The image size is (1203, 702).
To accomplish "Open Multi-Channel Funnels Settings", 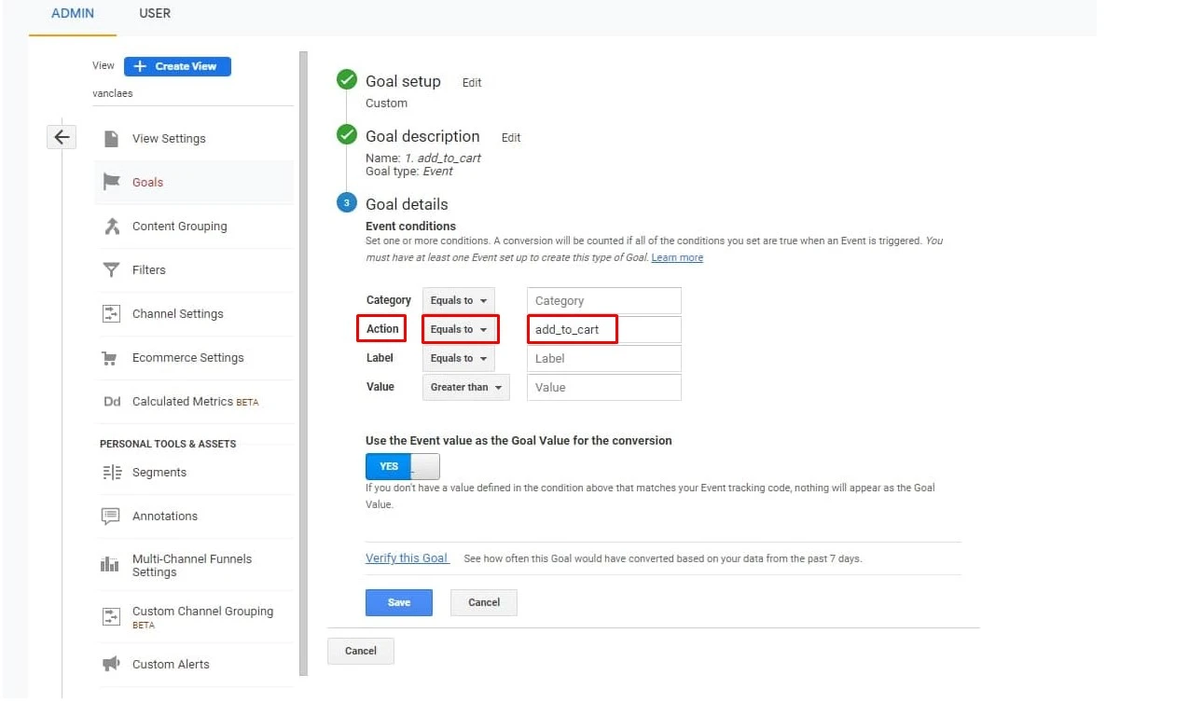I will click(x=192, y=564).
